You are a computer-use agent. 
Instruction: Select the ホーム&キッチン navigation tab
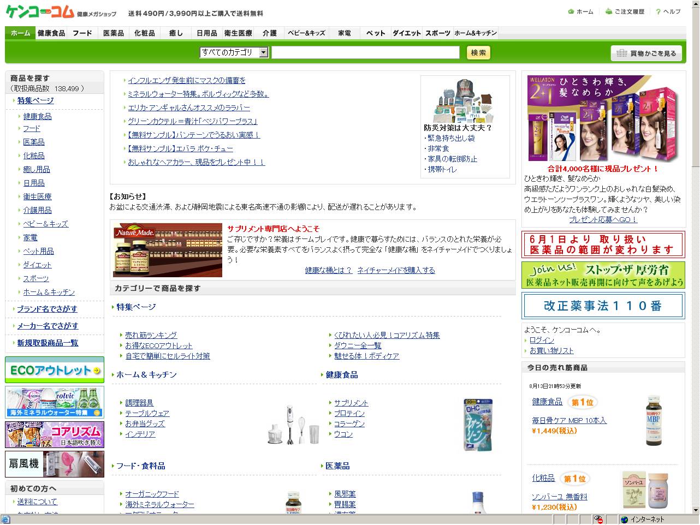476,33
